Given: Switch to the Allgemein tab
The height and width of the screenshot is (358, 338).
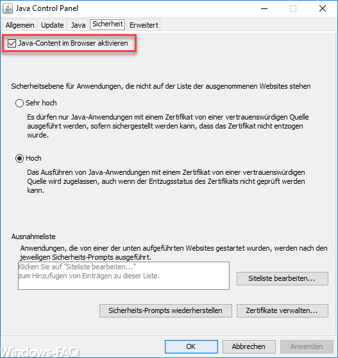Looking at the screenshot, I should pos(20,25).
